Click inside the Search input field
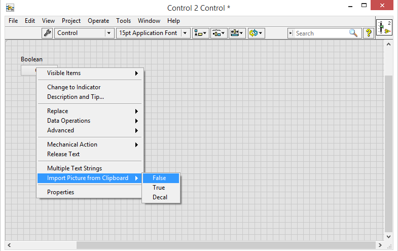The width and height of the screenshot is (398, 251). pyautogui.click(x=321, y=33)
